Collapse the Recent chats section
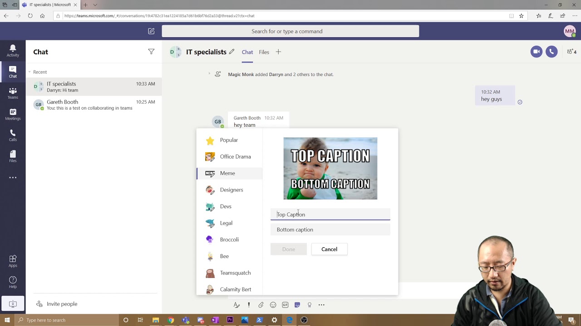The height and width of the screenshot is (326, 581). [30, 72]
